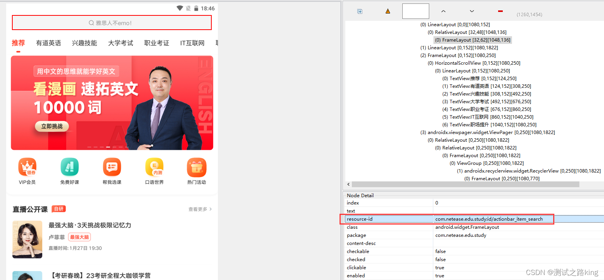Open the 职业考证 tab
604x280 pixels.
tap(157, 43)
